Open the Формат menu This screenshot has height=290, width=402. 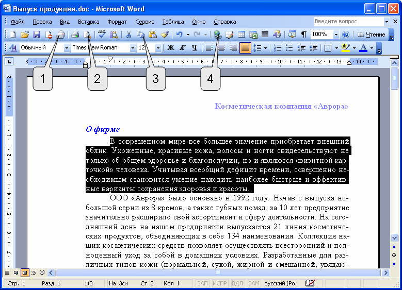click(x=117, y=22)
